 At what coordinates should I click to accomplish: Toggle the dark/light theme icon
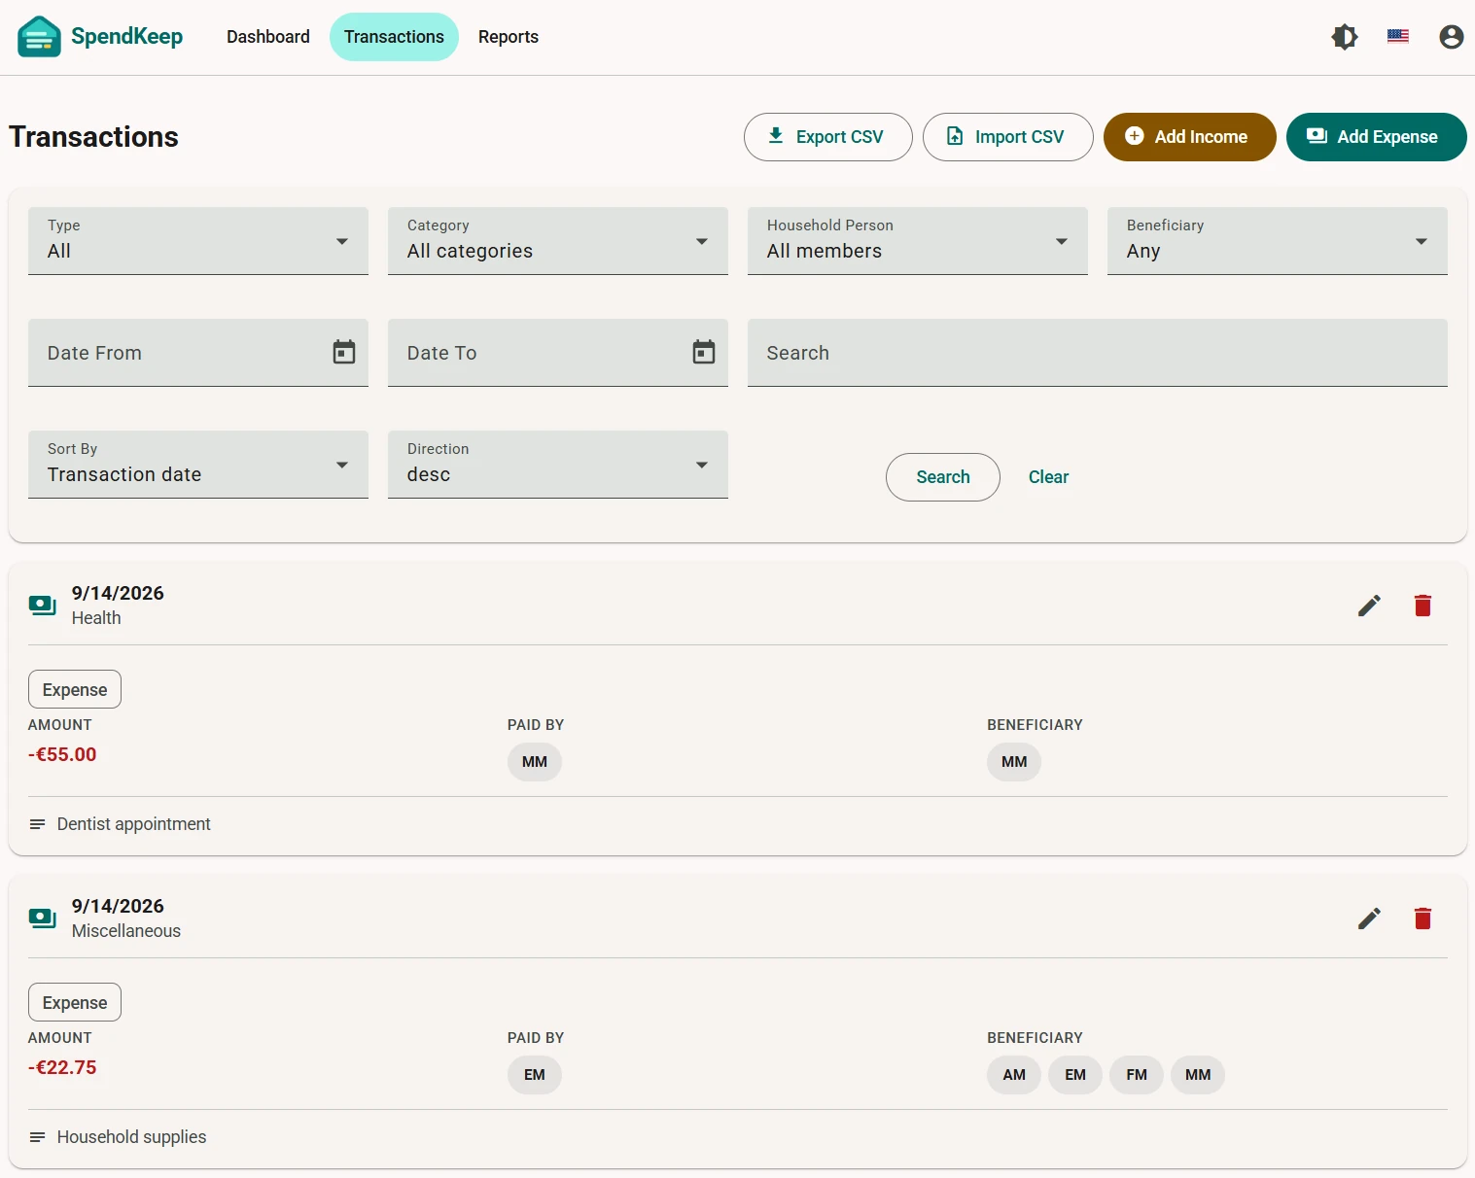[x=1345, y=37]
